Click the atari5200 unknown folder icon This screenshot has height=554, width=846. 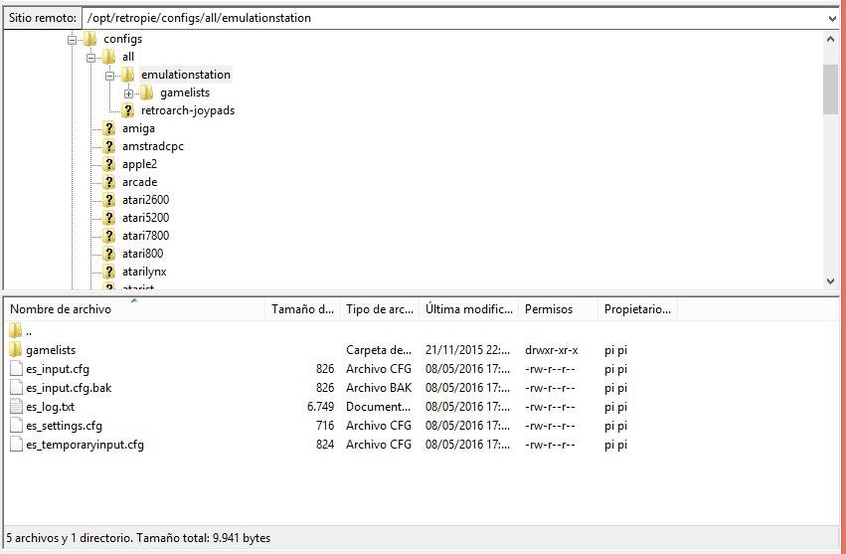pos(109,217)
